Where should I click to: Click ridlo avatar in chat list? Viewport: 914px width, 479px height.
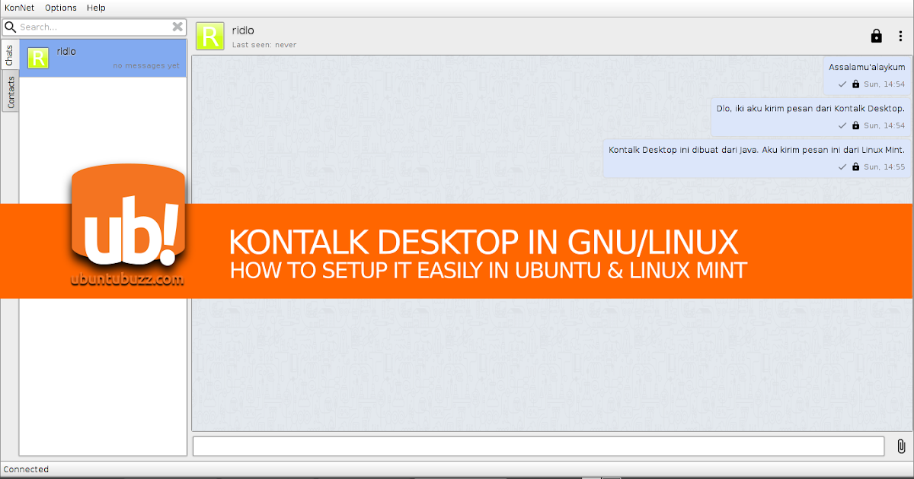(x=39, y=58)
